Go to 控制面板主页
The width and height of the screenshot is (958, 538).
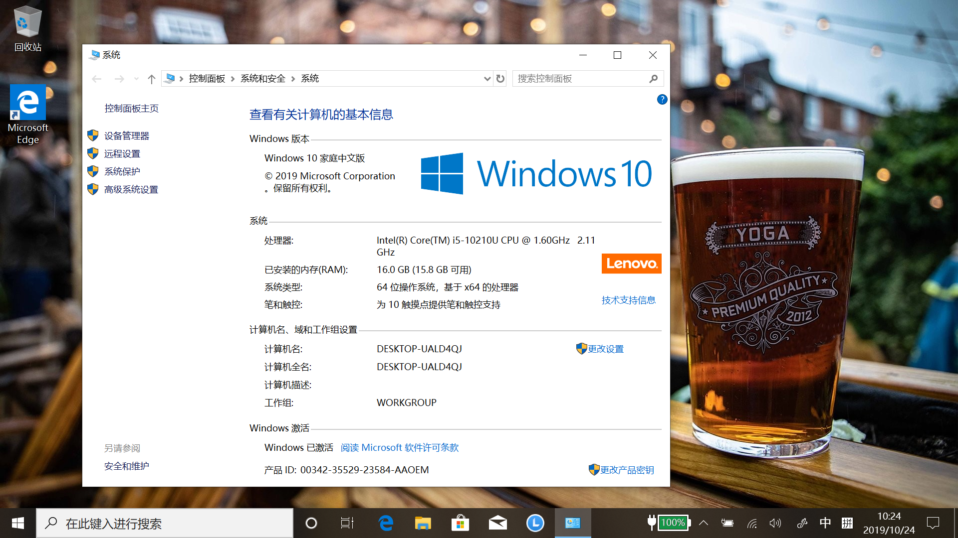click(132, 108)
